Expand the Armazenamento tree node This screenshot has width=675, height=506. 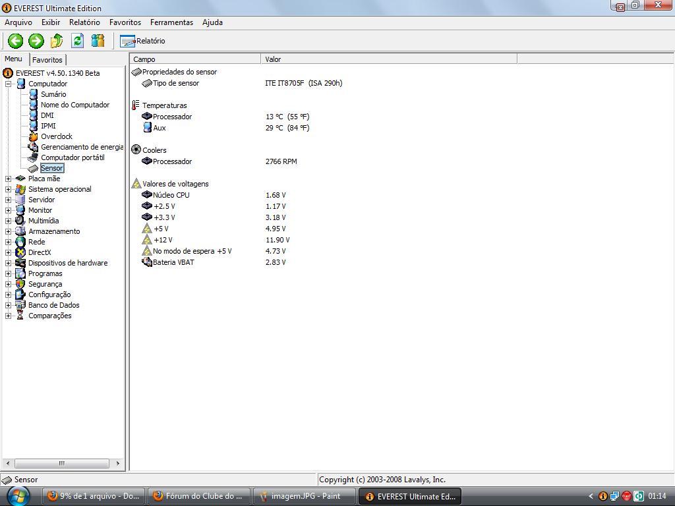[8, 231]
